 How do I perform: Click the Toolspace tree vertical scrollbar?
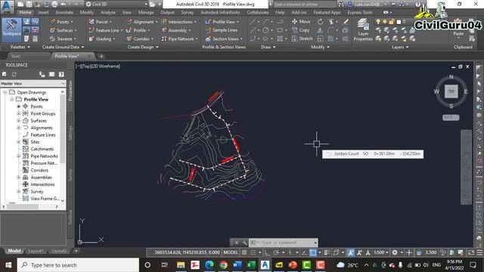63,146
